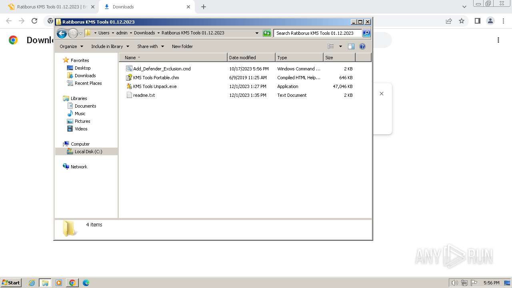Click the Downloads breadcrumb segment
This screenshot has height=288, width=512.
[144, 33]
